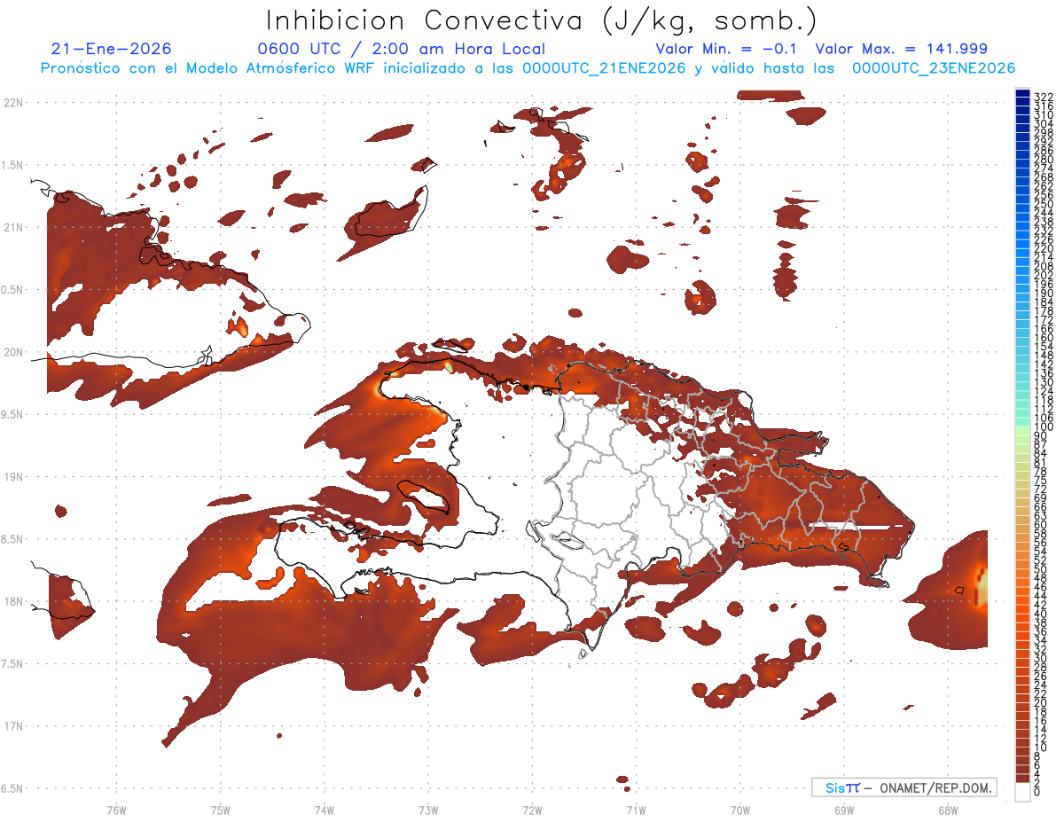1064x822 pixels.
Task: Click the 'Valor Min. = -0.1' readout
Action: pyautogui.click(x=726, y=50)
